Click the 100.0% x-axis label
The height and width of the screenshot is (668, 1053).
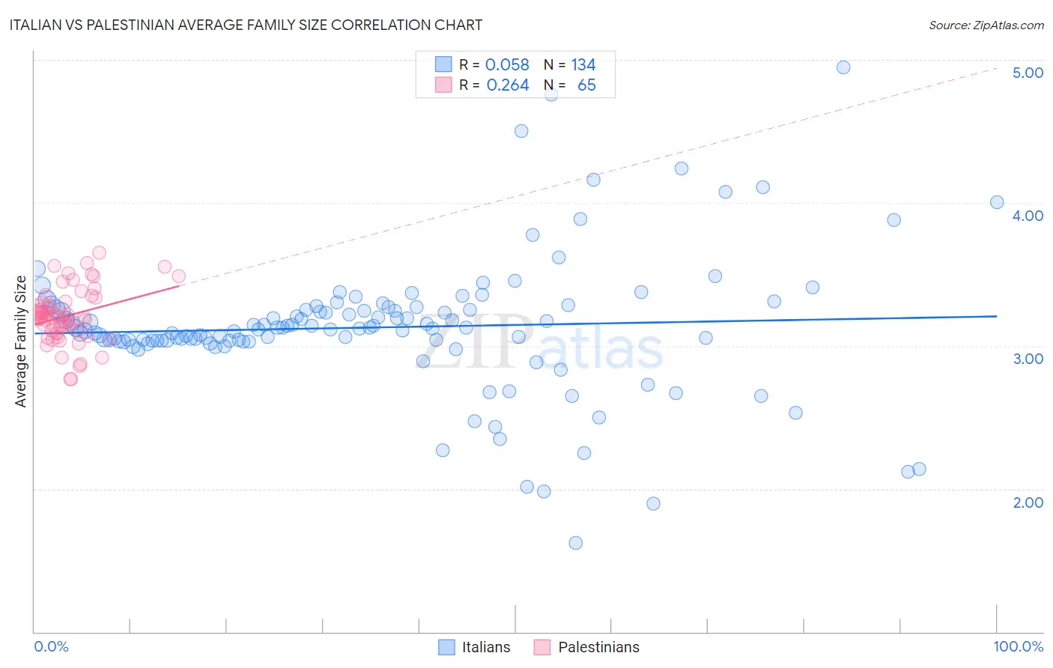1019,646
